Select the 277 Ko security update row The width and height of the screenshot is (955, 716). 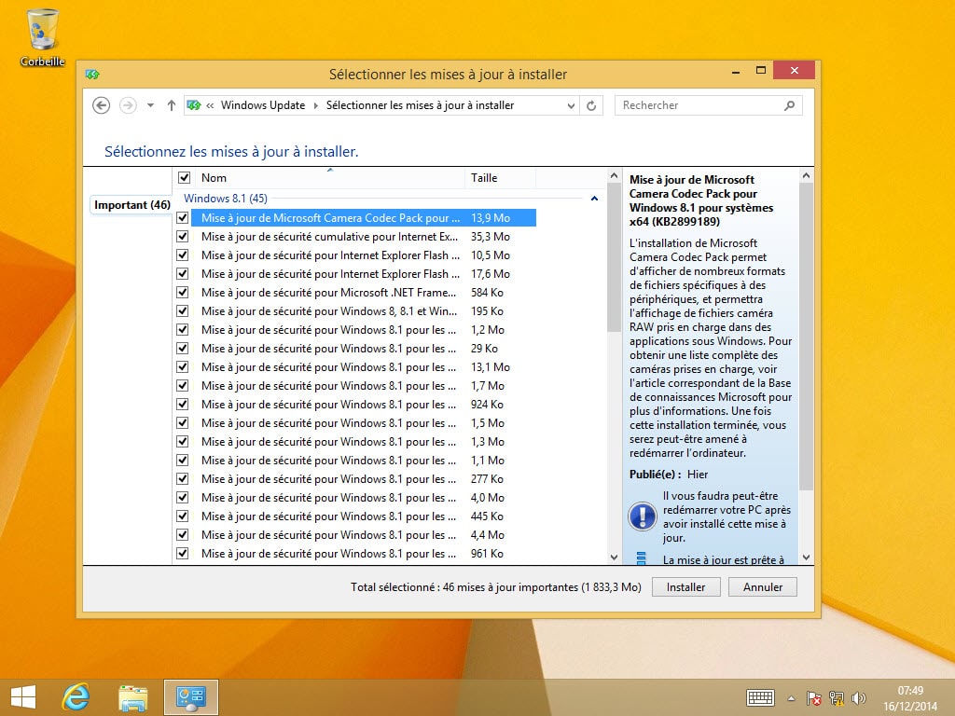coord(364,478)
